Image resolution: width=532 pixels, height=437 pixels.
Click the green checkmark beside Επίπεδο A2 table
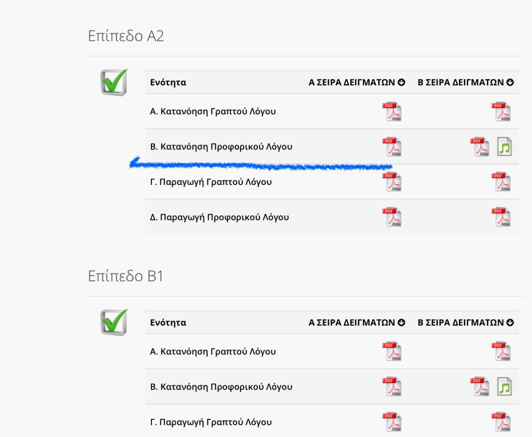pos(114,82)
